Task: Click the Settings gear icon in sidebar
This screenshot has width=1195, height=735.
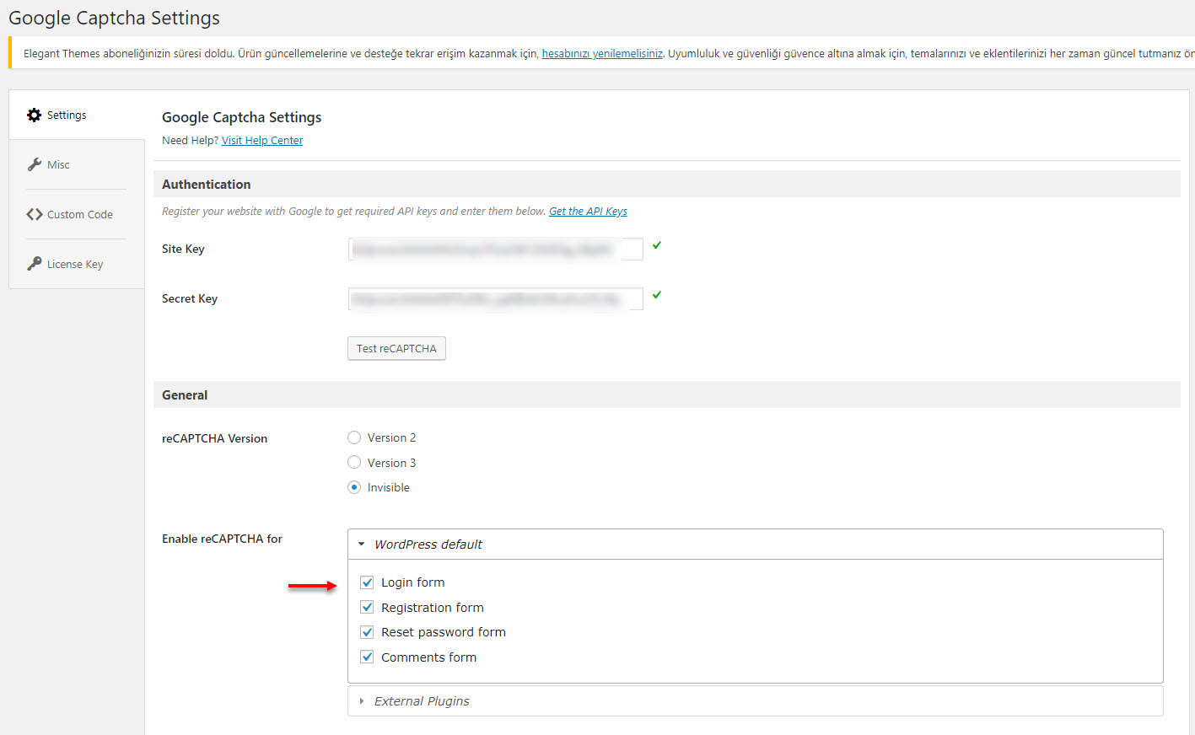Action: (x=34, y=115)
